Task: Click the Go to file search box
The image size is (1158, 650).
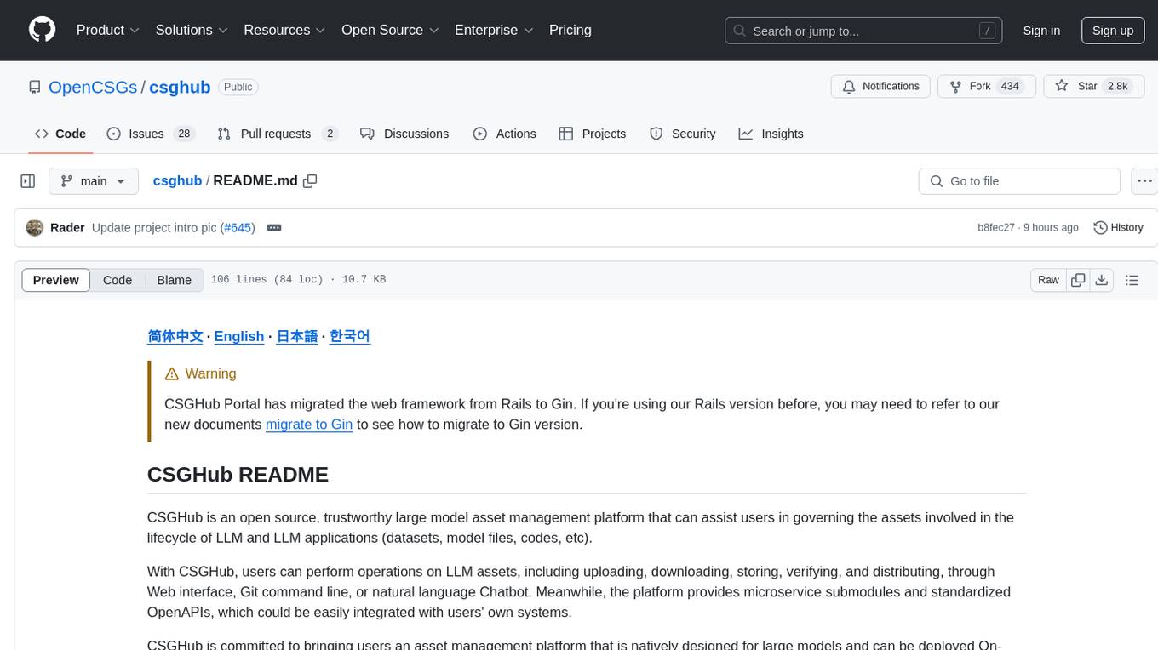Action: (x=1019, y=181)
